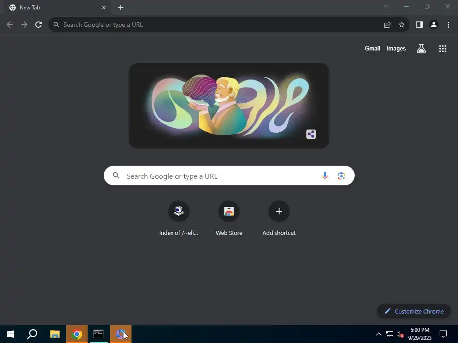The width and height of the screenshot is (458, 343).
Task: Click the Gmail link
Action: click(x=373, y=49)
